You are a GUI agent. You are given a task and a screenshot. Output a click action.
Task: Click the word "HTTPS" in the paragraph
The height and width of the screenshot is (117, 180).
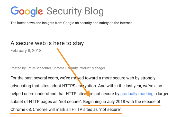(x=69, y=86)
